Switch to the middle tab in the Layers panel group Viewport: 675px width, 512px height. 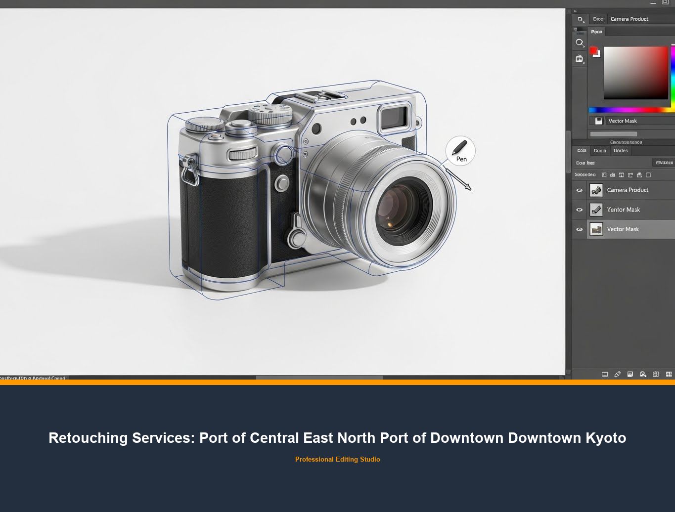pyautogui.click(x=599, y=151)
